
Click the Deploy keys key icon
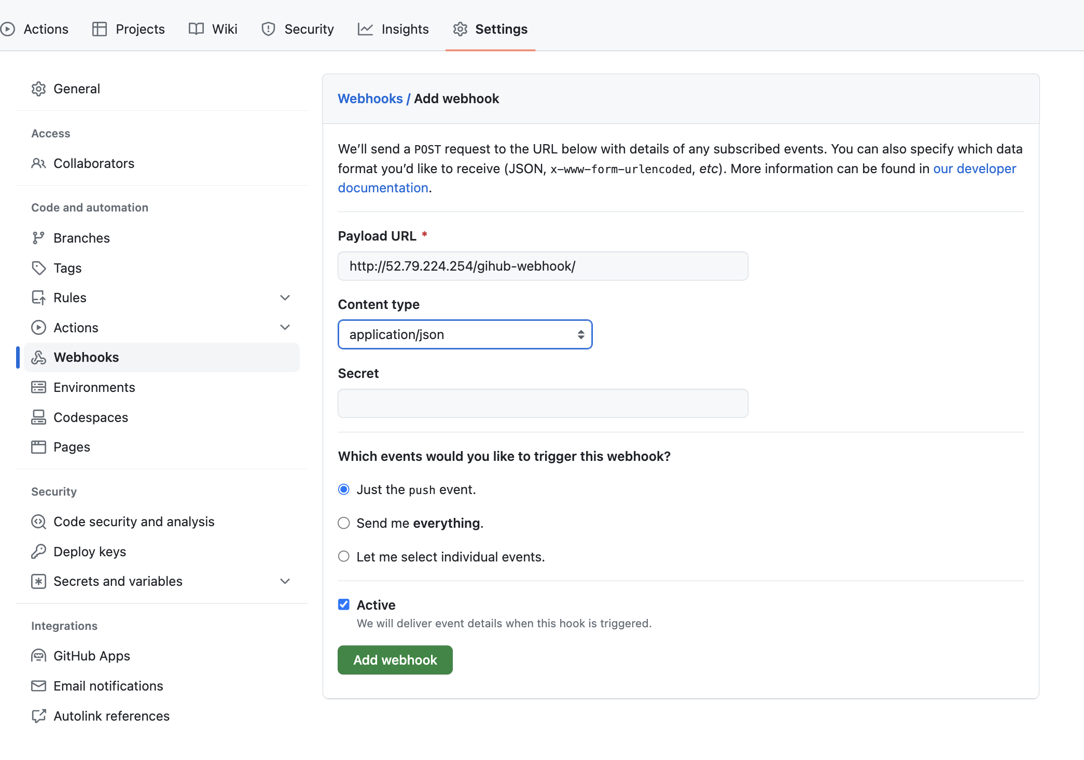click(38, 552)
